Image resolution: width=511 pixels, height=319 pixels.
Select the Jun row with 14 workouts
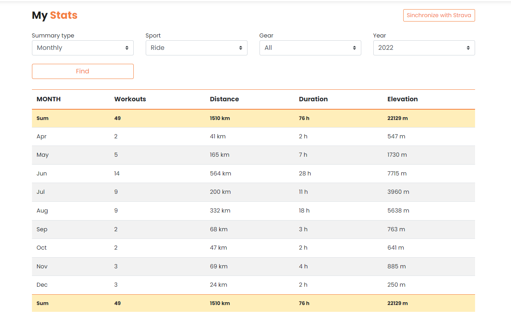pyautogui.click(x=254, y=173)
